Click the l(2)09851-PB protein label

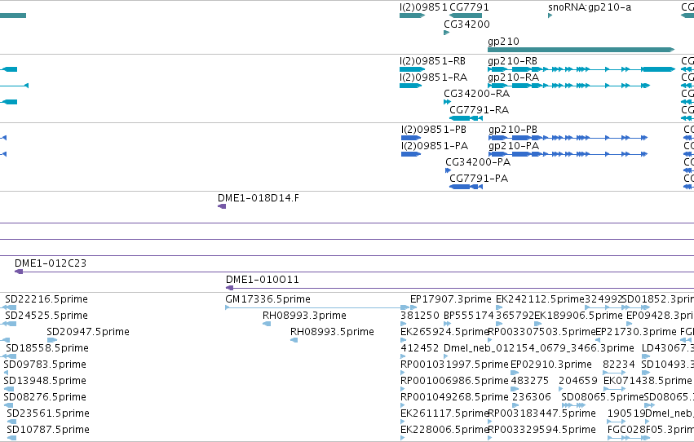pos(434,130)
